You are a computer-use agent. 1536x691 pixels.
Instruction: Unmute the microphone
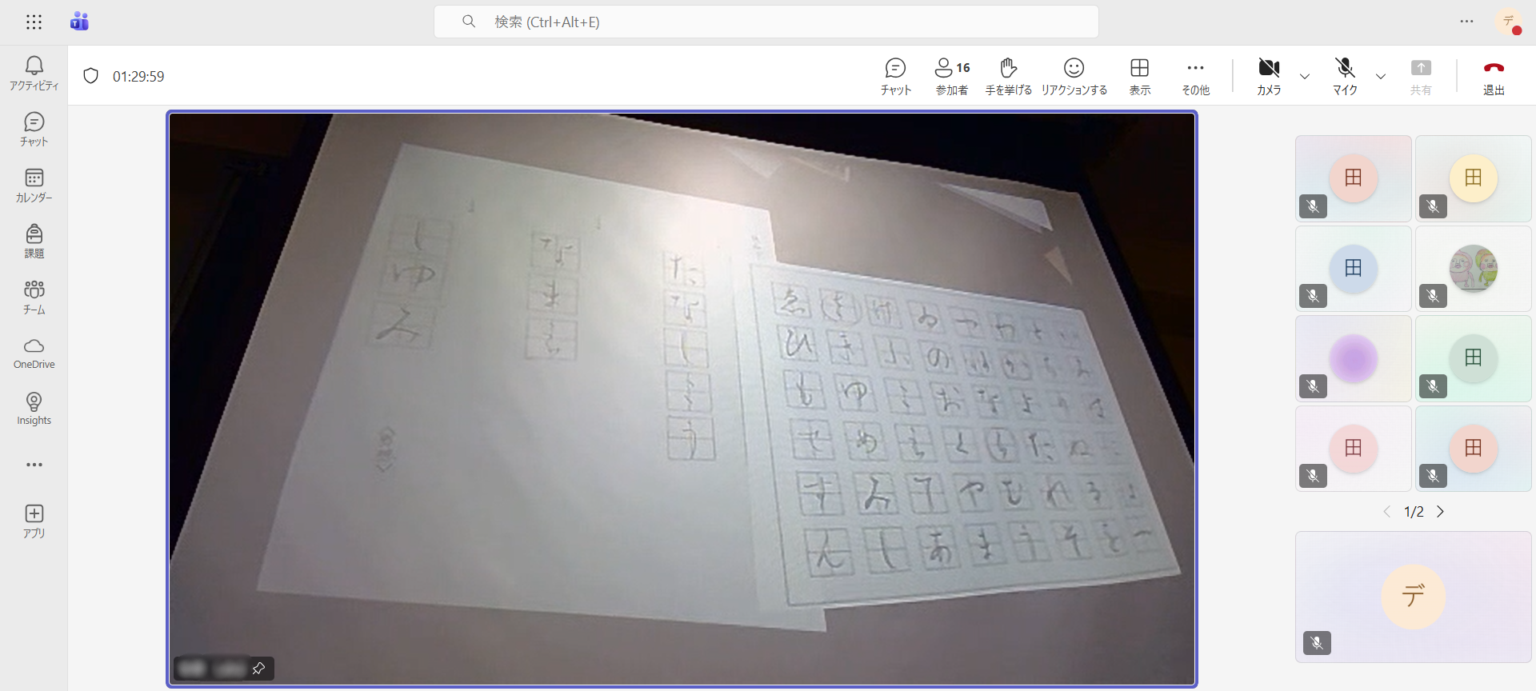1345,77
